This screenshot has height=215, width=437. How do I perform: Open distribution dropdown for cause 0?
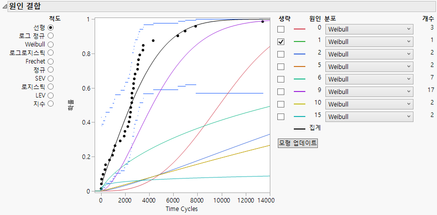pyautogui.click(x=369, y=29)
